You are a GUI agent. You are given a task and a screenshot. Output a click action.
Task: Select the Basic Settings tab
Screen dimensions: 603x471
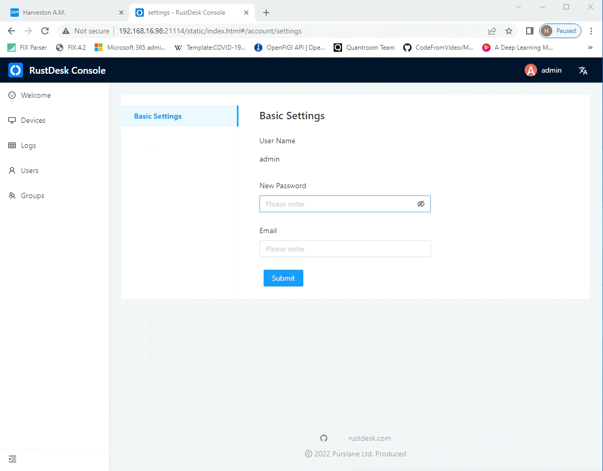158,116
